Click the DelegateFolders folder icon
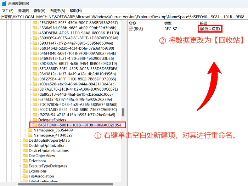Screen dimensions: 248x186 35,120
